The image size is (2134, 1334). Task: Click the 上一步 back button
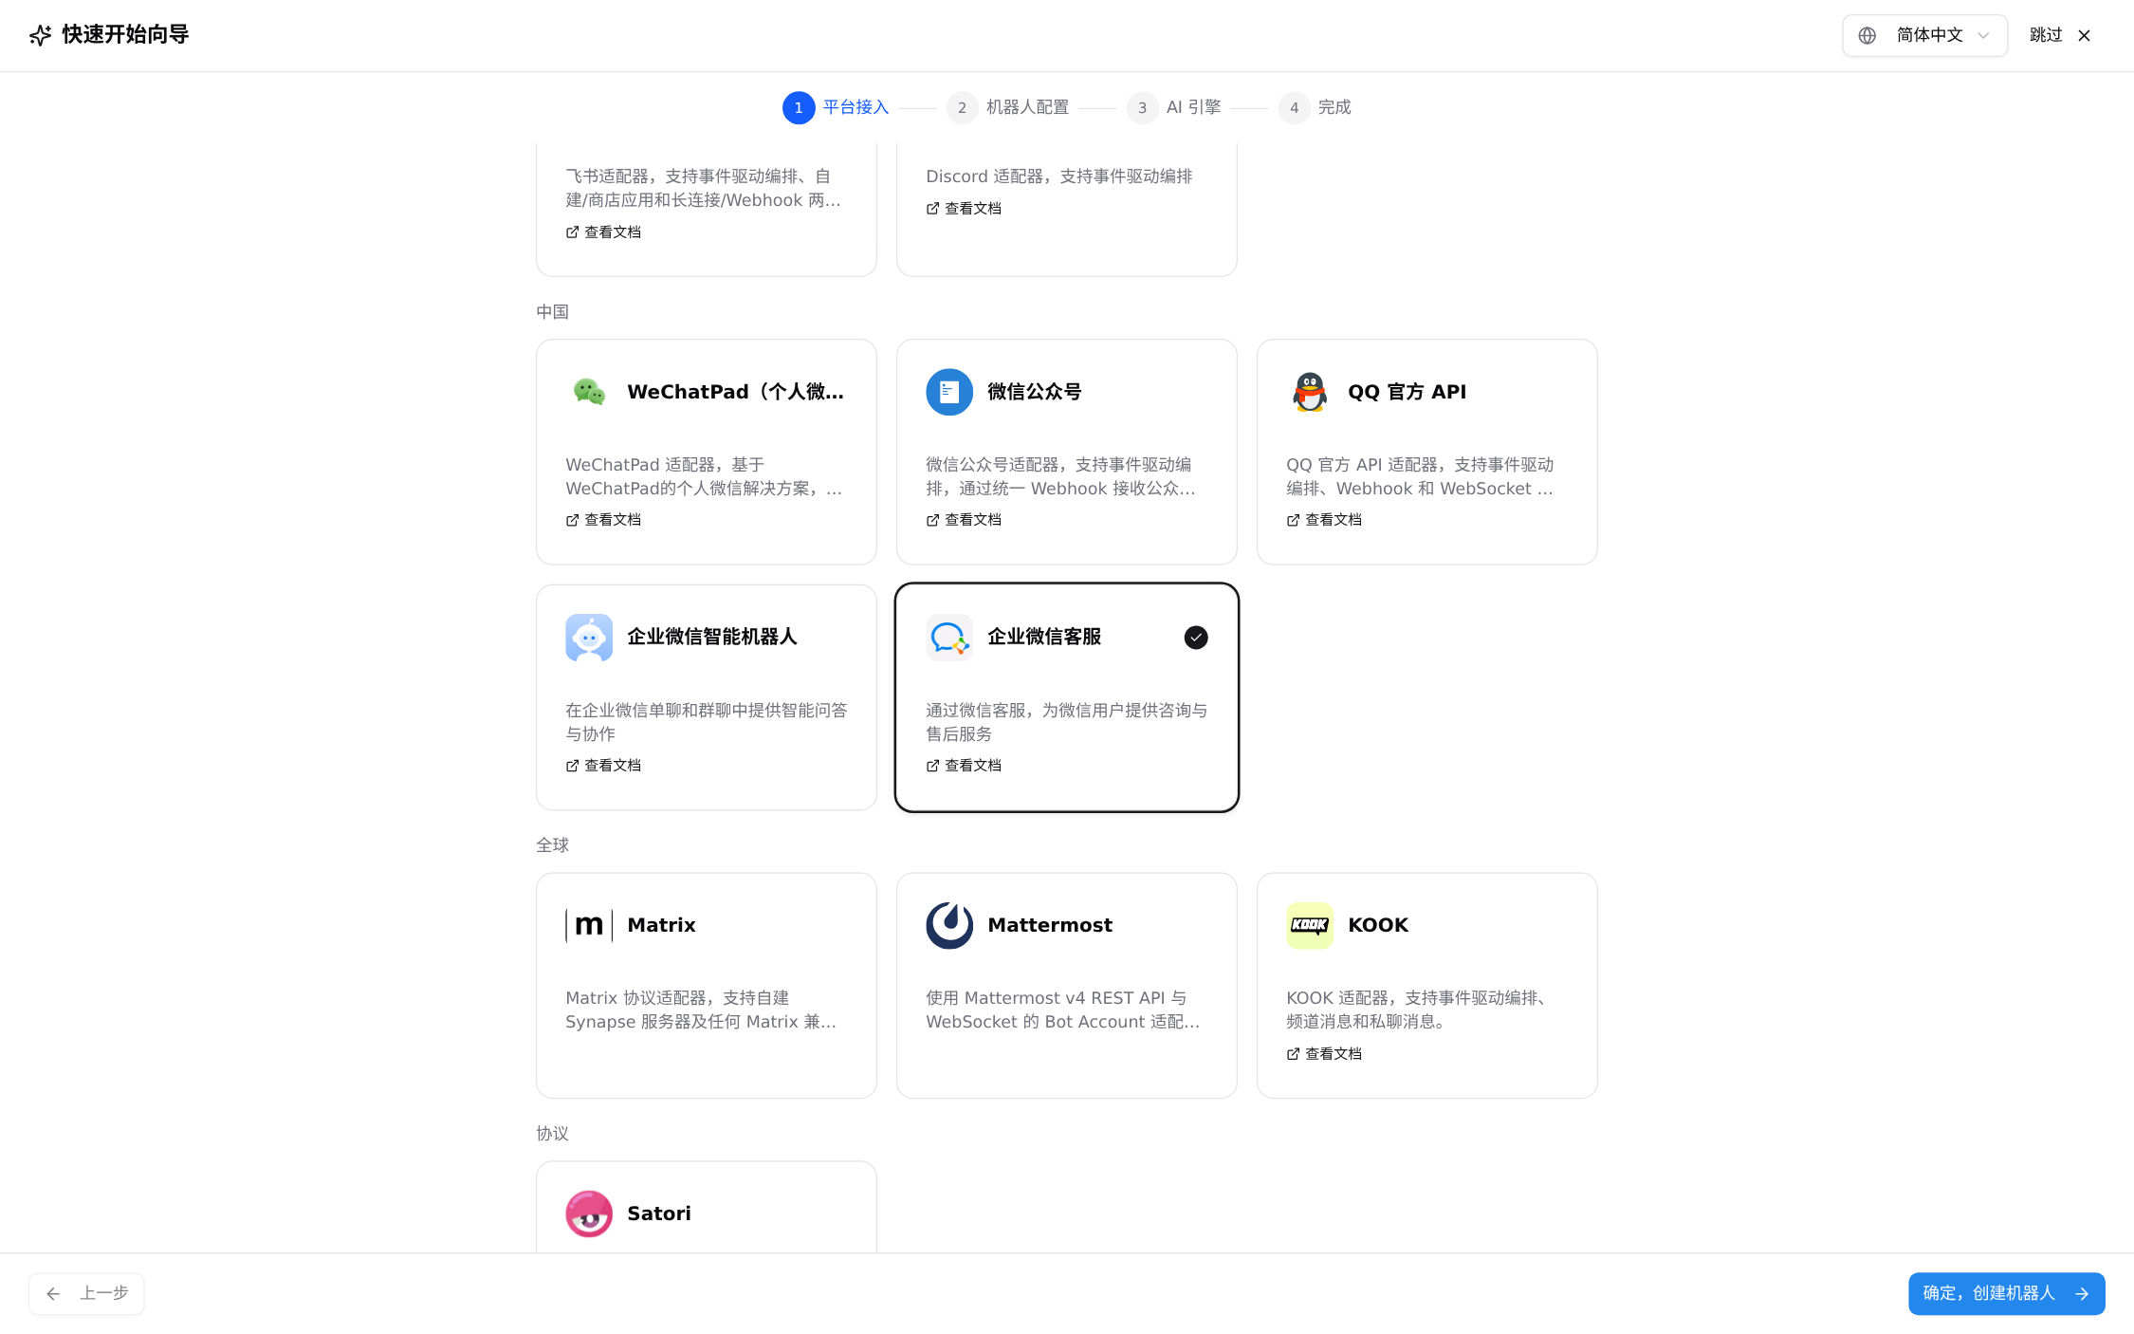click(x=86, y=1294)
